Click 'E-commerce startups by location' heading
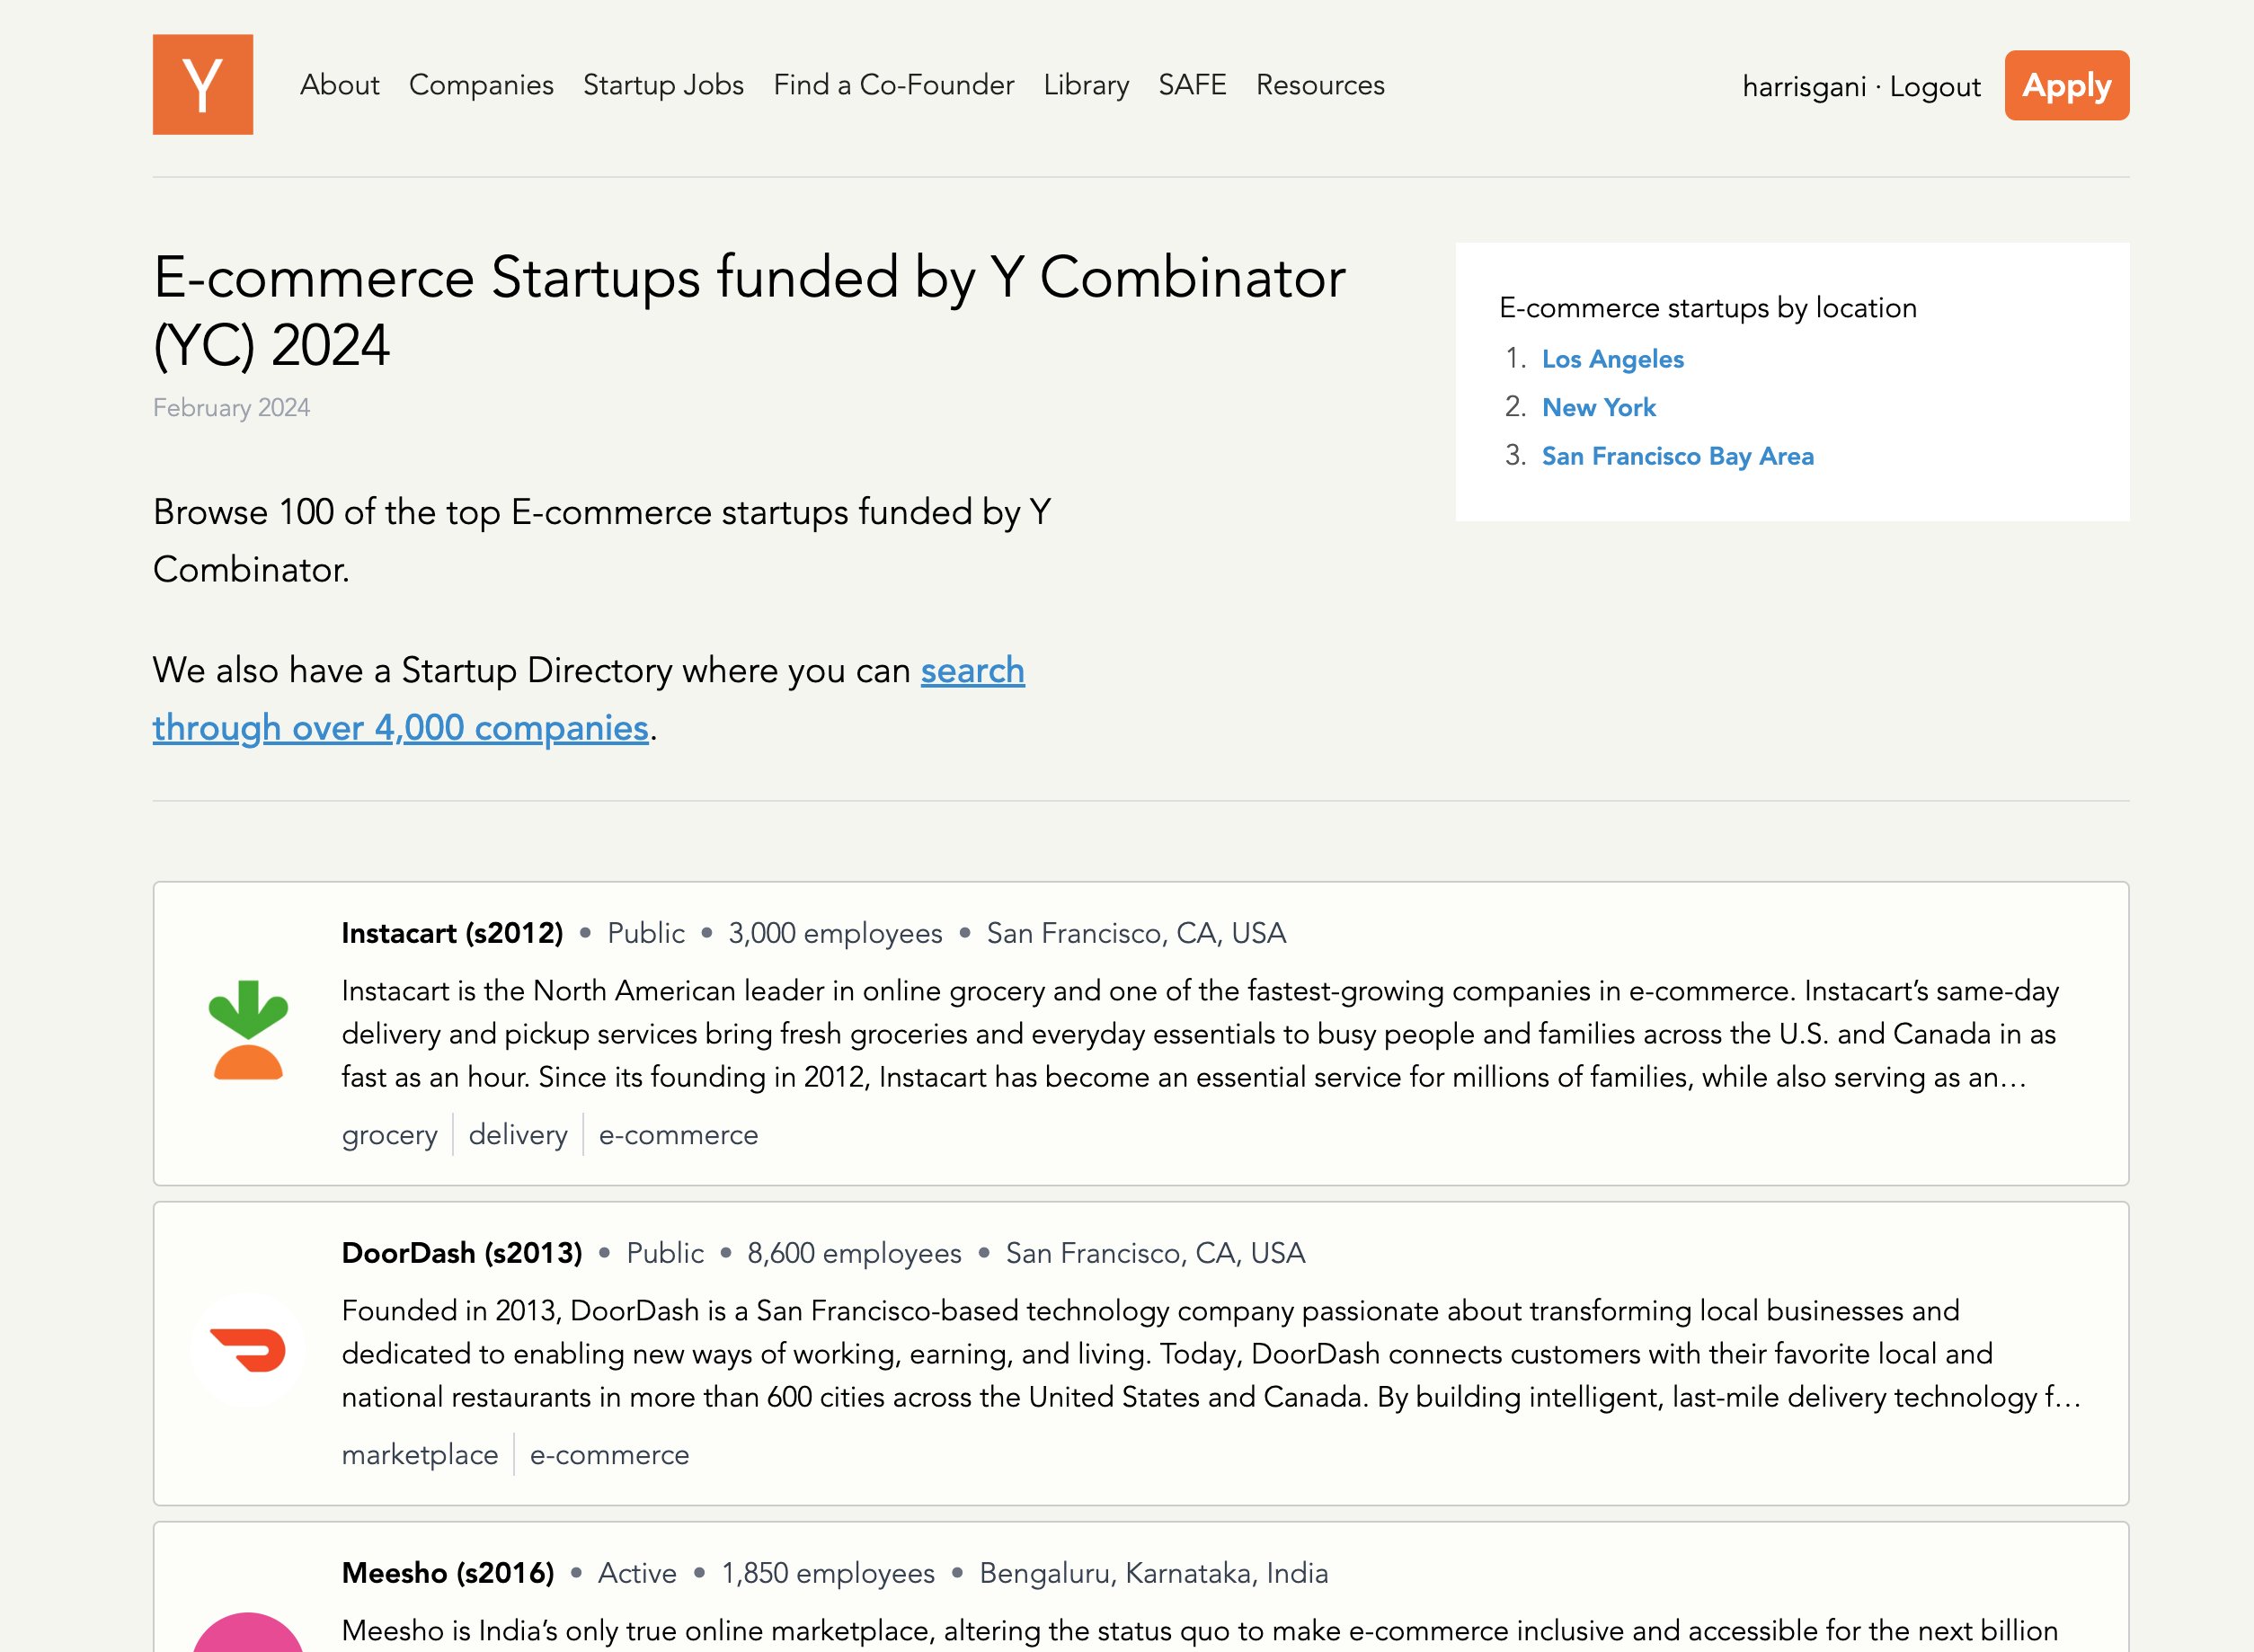The image size is (2254, 1652). [x=1708, y=308]
